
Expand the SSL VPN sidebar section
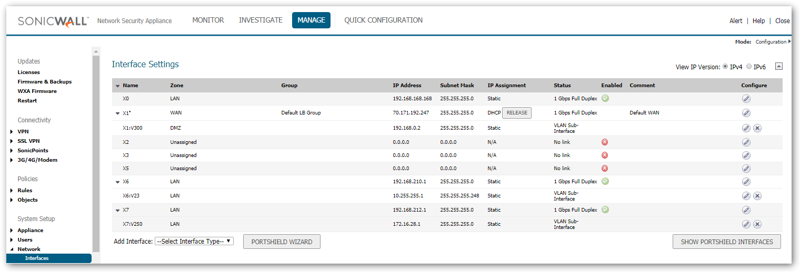tap(12, 141)
